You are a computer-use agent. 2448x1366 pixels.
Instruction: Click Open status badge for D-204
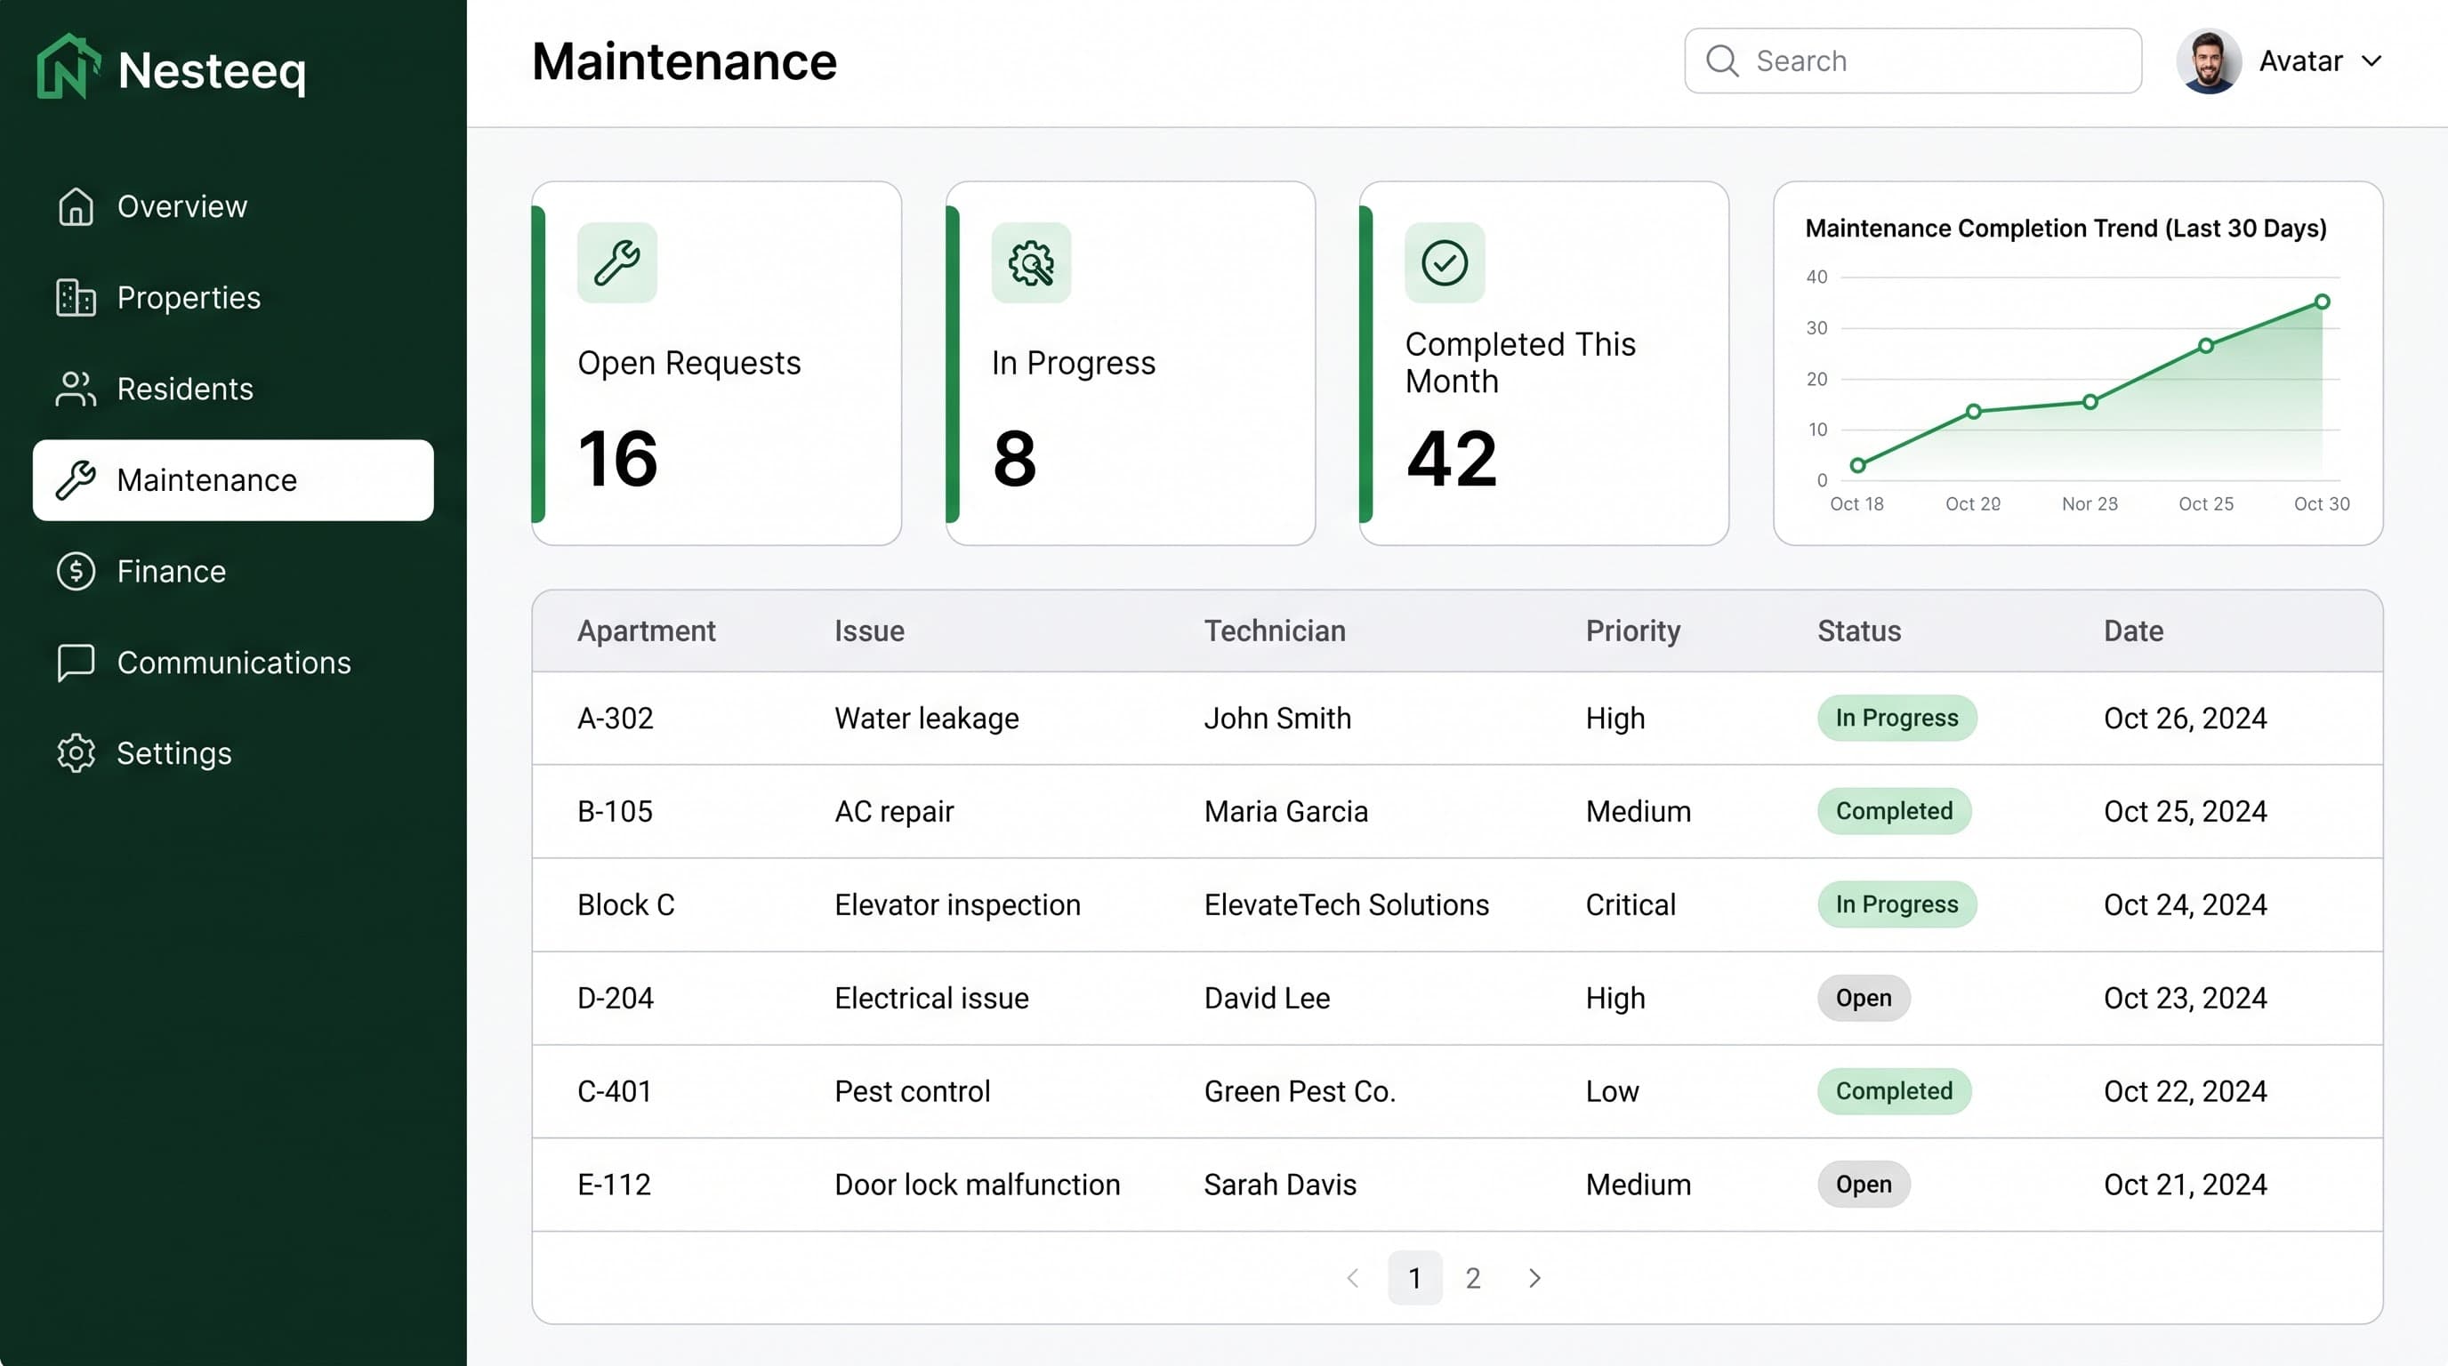pyautogui.click(x=1864, y=998)
